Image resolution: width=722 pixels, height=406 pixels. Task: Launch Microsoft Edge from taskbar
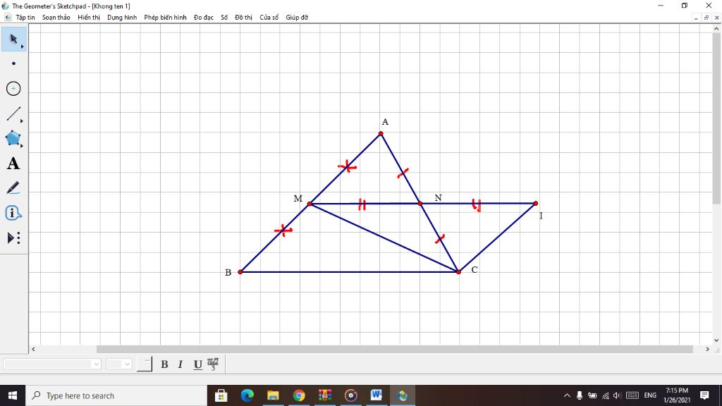coord(247,395)
